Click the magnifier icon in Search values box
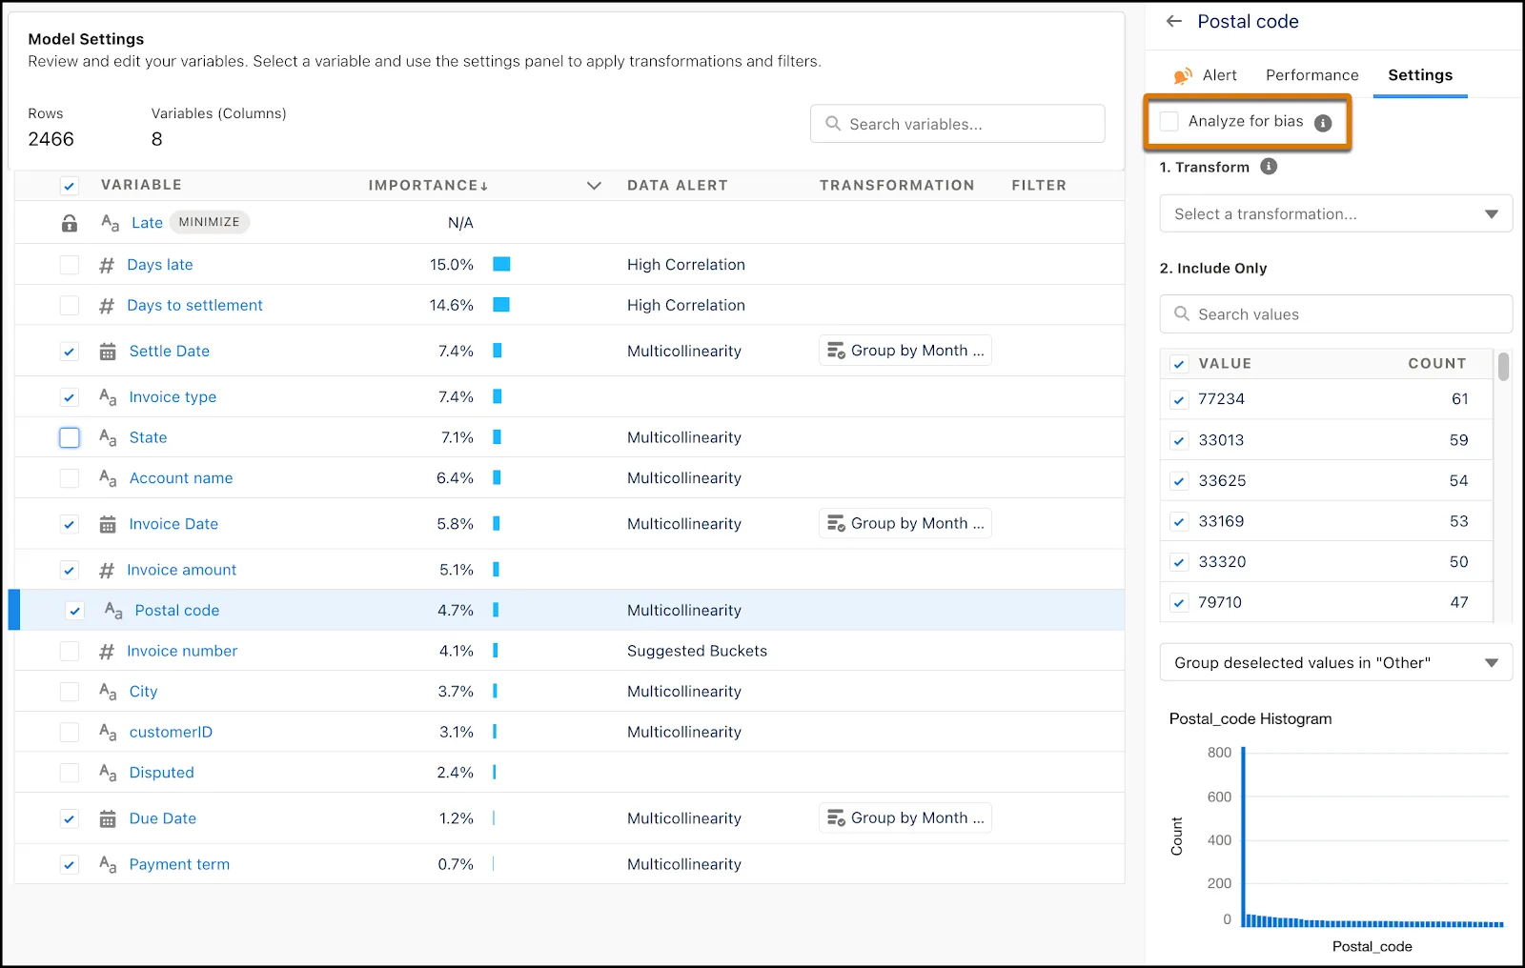This screenshot has width=1525, height=968. 1182,313
